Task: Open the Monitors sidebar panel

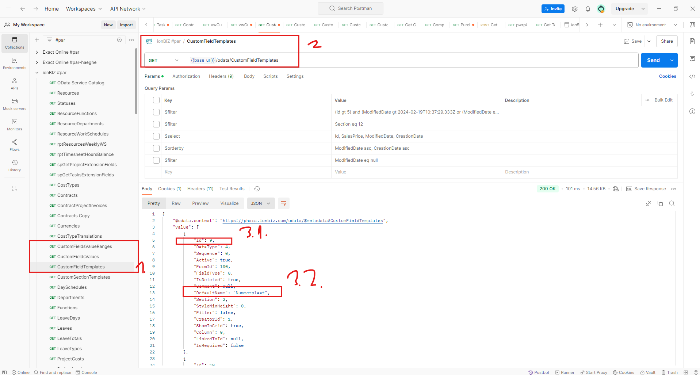Action: pyautogui.click(x=15, y=125)
